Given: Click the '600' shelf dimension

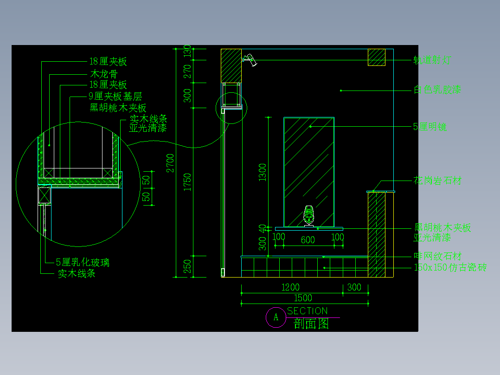Looking at the screenshot, I should [x=308, y=240].
